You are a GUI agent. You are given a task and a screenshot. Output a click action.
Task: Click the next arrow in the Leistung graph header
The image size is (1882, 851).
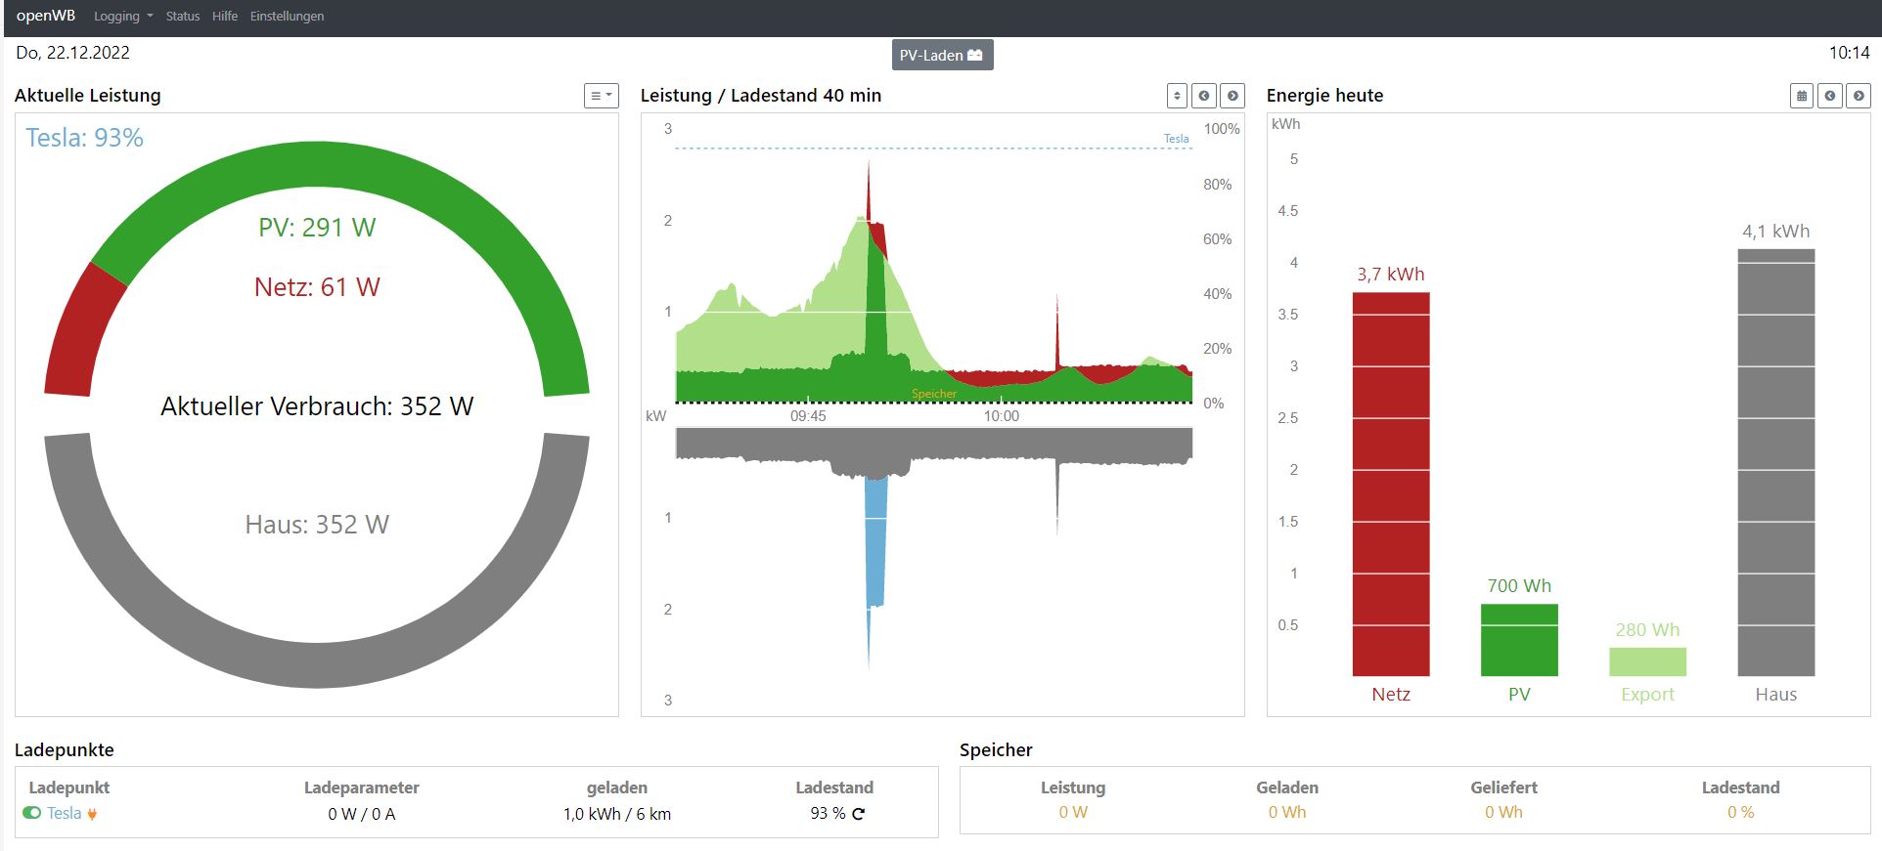(1232, 96)
